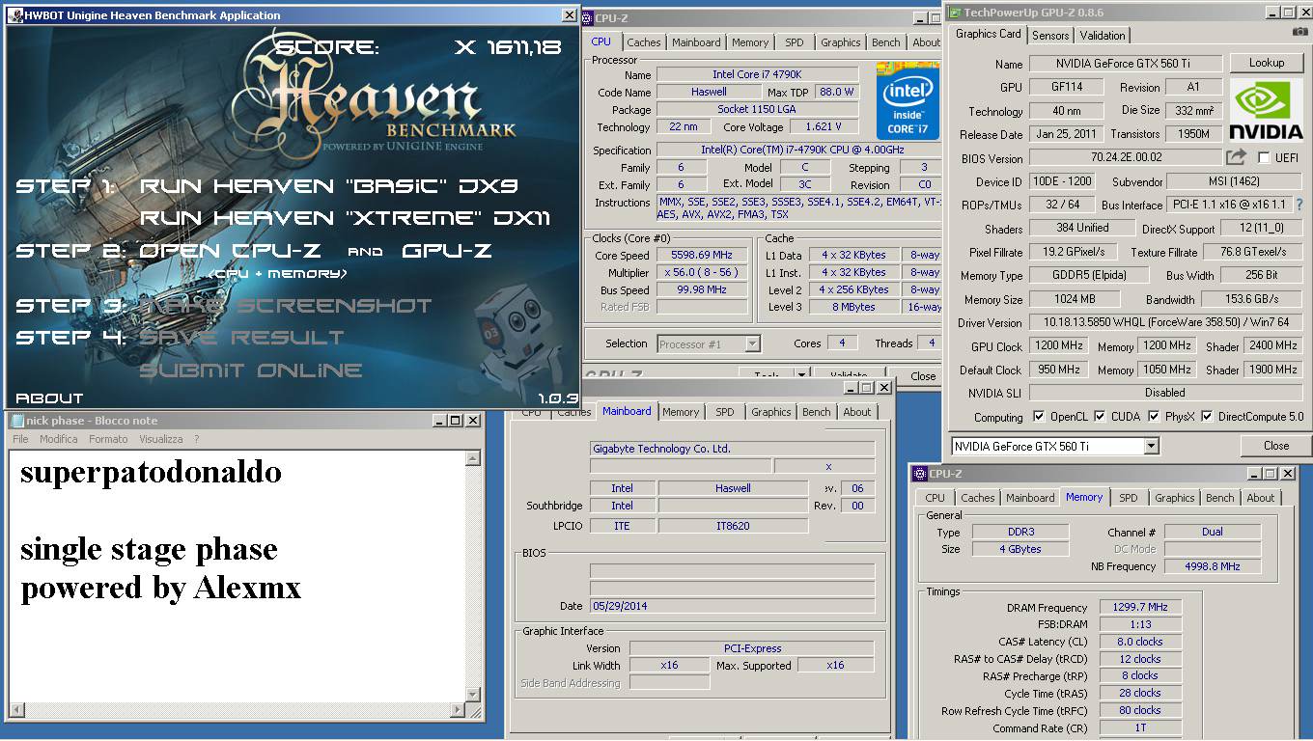Click Close button in CPU-Z processor window
This screenshot has height=741, width=1313.
[923, 376]
